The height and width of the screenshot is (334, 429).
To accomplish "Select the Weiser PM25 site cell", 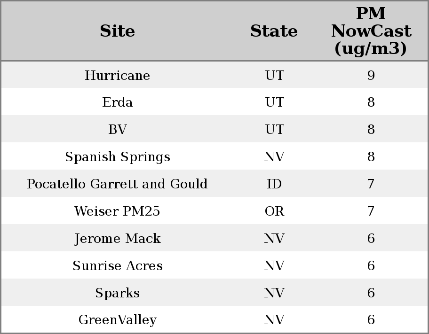I will (x=117, y=211).
